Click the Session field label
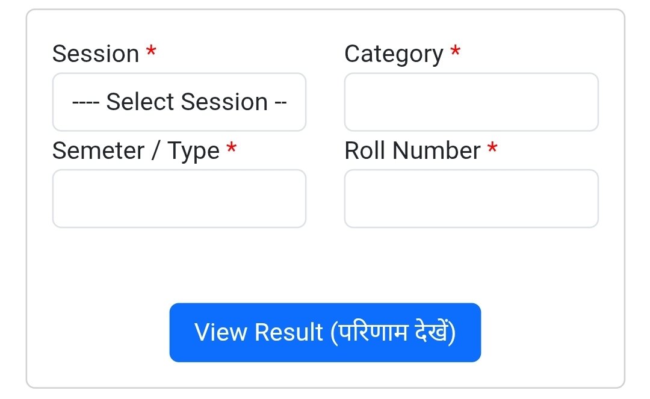 pos(96,54)
